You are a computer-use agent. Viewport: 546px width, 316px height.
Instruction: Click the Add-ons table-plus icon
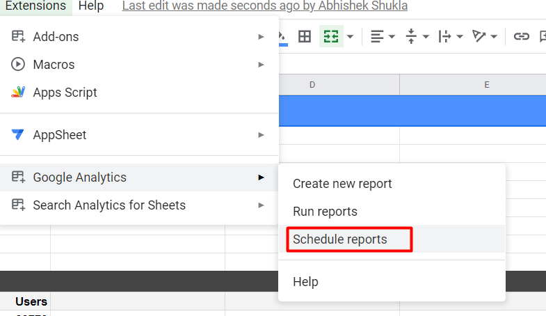[18, 36]
